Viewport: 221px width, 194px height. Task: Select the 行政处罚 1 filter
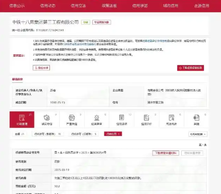point(113,134)
